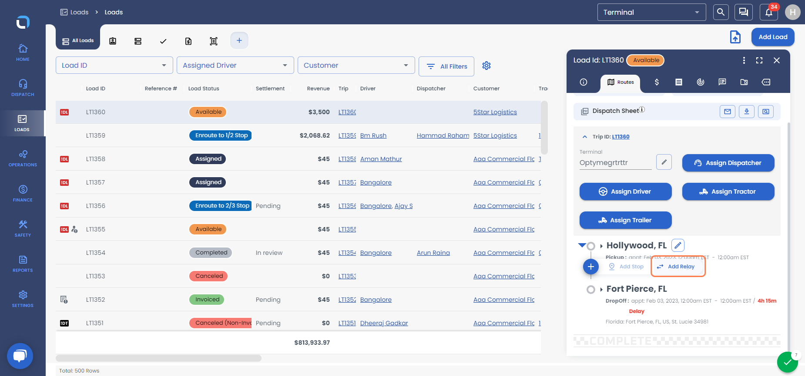
Task: Click the Assign Driver button
Action: (626, 191)
